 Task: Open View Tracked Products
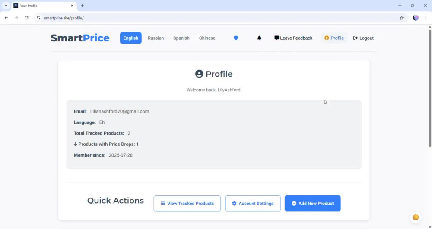(x=187, y=204)
